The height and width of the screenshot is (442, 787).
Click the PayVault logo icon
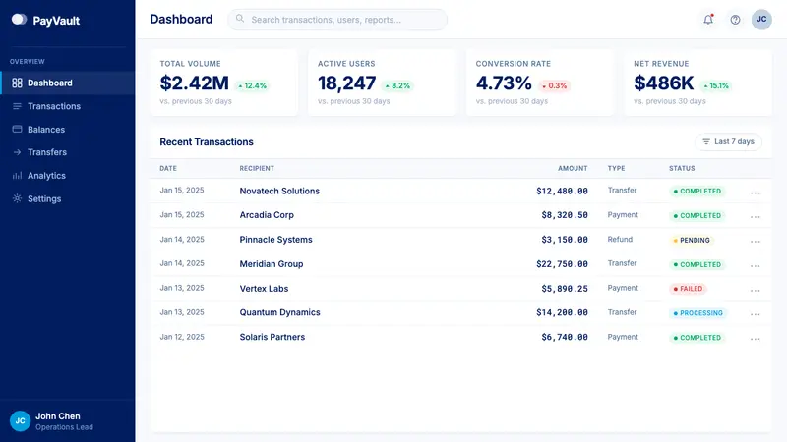click(x=19, y=20)
